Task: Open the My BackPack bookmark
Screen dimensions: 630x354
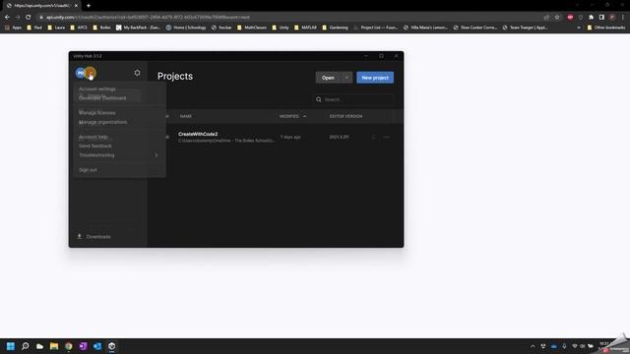Action: click(138, 28)
